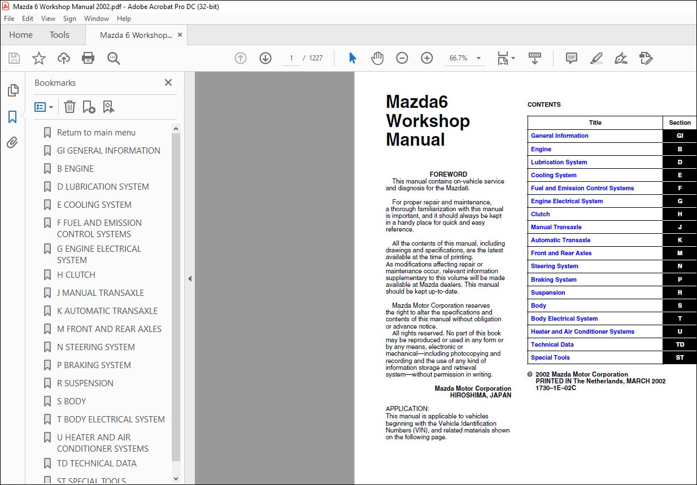This screenshot has width=697, height=485.
Task: Click the scrolling mode keyboard icon
Action: pos(535,58)
